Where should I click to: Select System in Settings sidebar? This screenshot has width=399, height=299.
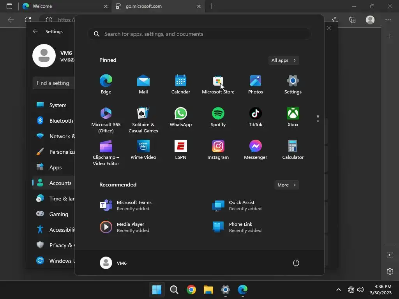click(54, 105)
